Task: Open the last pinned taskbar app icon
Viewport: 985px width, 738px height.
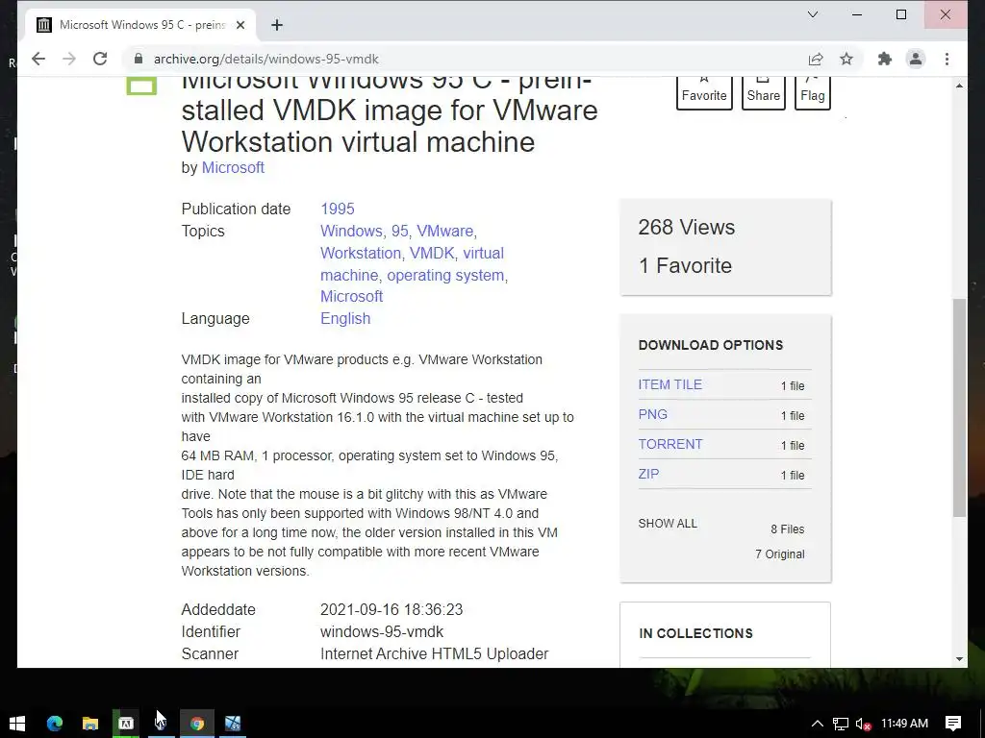Action: (233, 724)
